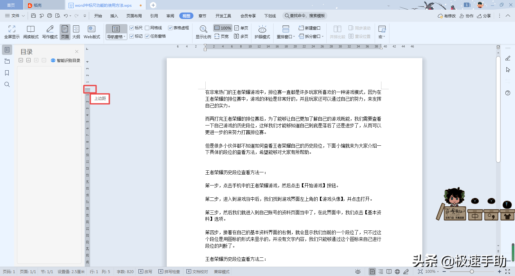Image resolution: width=515 pixels, height=276 pixels.
Task: Open the navigation pane (导航窗格) dropdown
Action: pyautogui.click(x=116, y=37)
